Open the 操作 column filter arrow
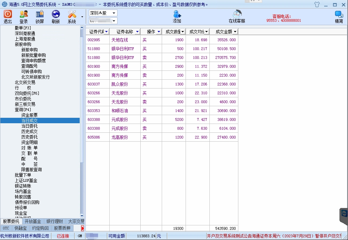348x240 pixels. [x=159, y=32]
